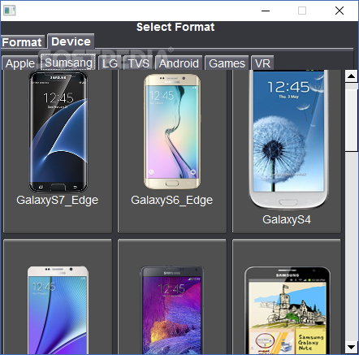Select the Samsung Galaxy Note sketch-screen phone

point(288,310)
